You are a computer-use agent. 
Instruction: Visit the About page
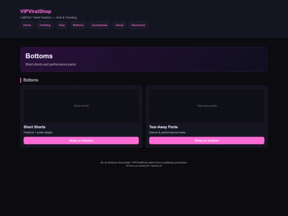[119, 25]
